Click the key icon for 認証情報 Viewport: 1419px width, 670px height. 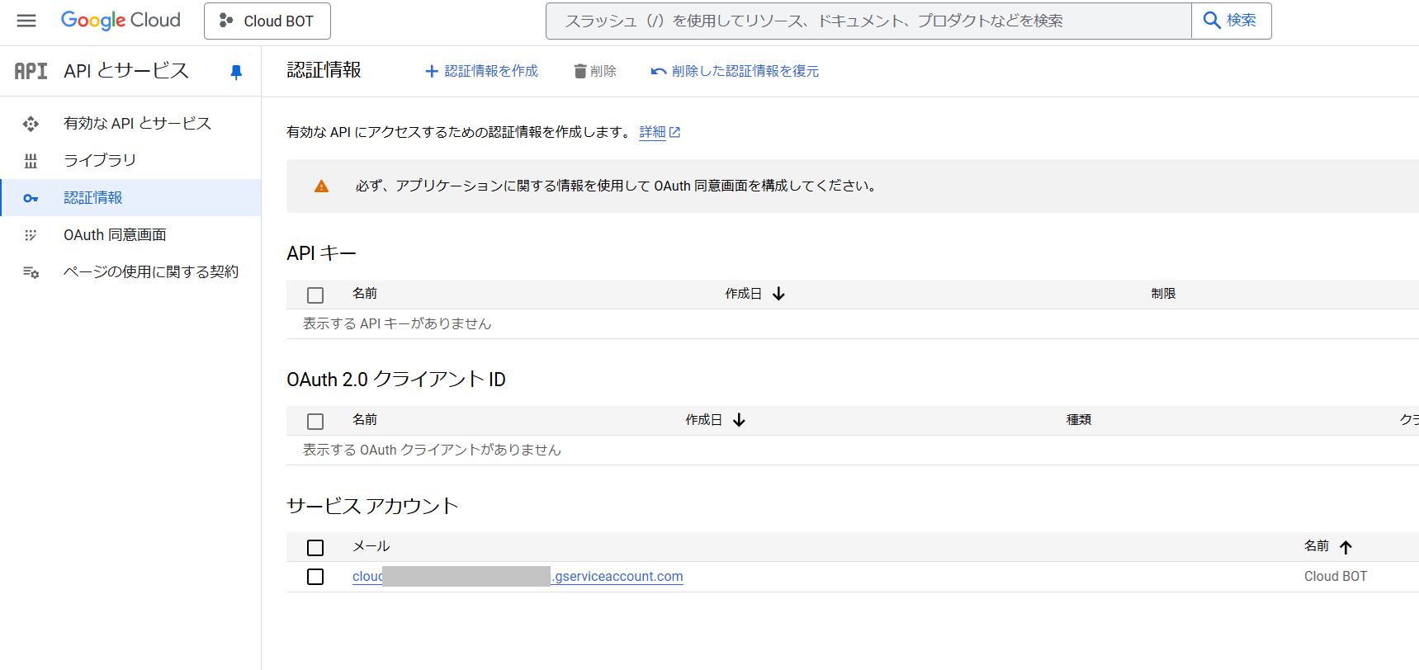pyautogui.click(x=31, y=198)
